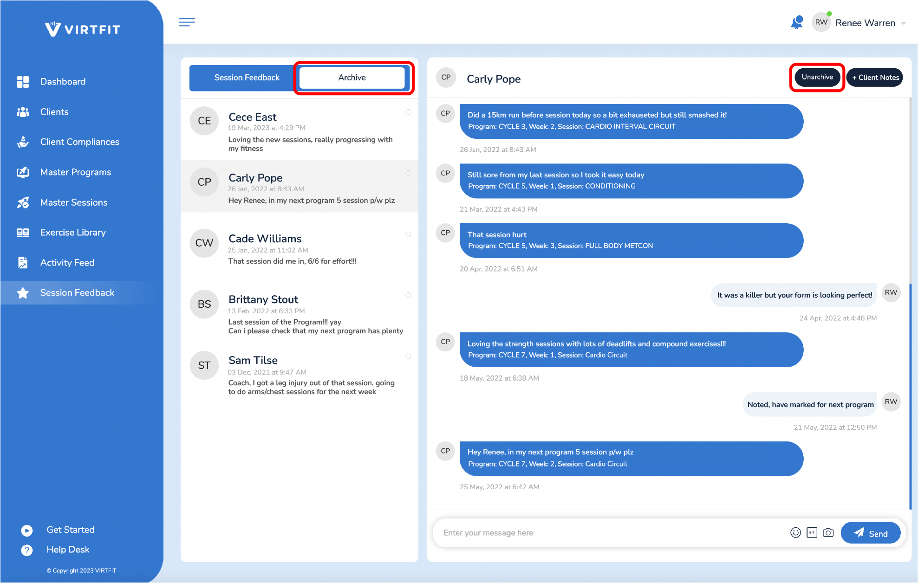The width and height of the screenshot is (918, 583).
Task: Open the Help Desk link
Action: [x=68, y=550]
